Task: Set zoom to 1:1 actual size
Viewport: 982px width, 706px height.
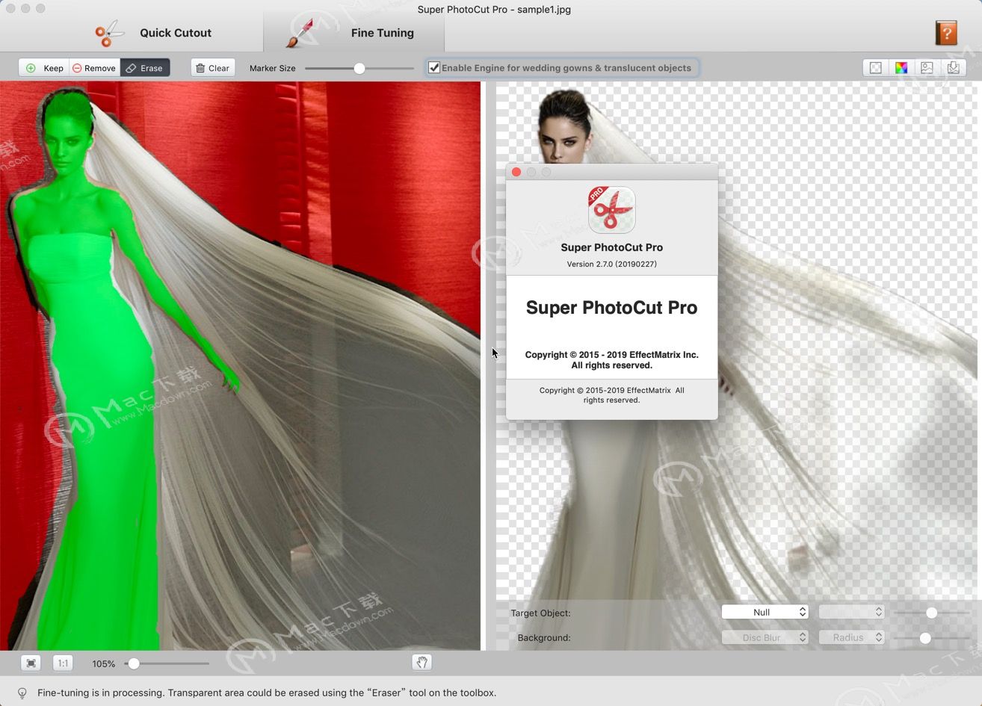Action: (64, 663)
